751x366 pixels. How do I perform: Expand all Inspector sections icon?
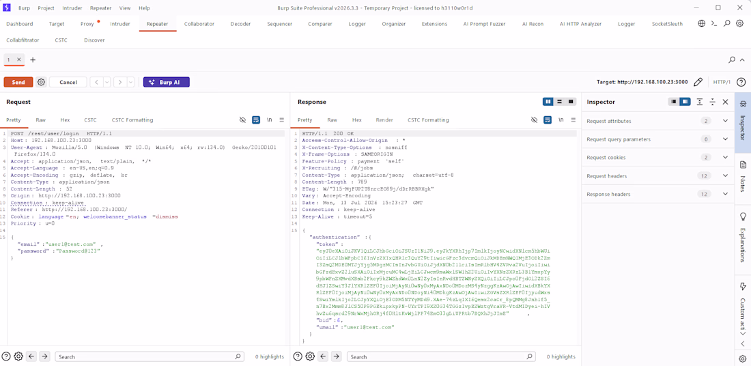point(700,102)
